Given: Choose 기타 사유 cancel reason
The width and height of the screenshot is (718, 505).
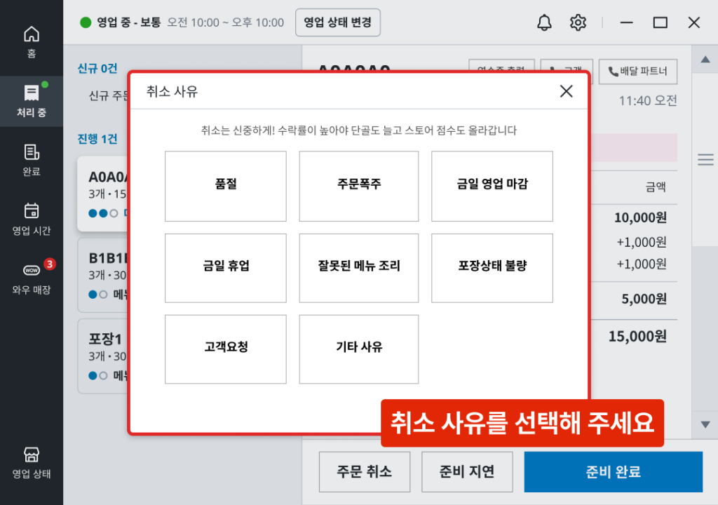Looking at the screenshot, I should (359, 349).
